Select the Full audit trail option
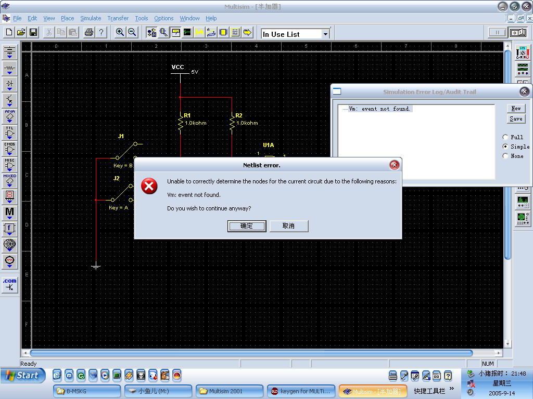Viewport: 533px width, 399px height. pos(505,137)
